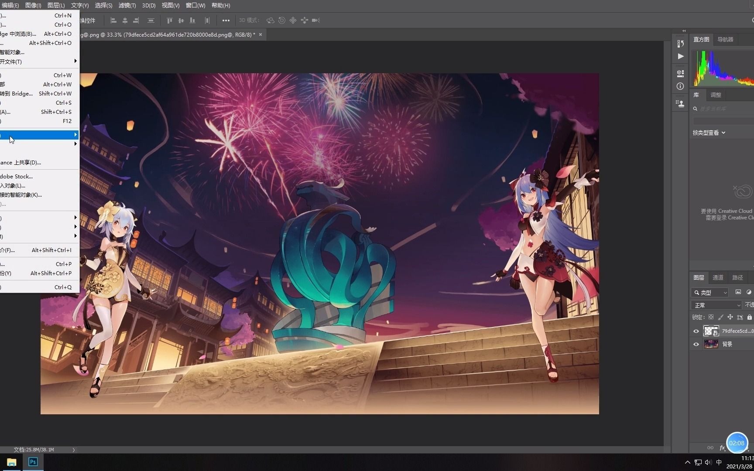Open File Explorer on the taskbar
The width and height of the screenshot is (754, 471).
coord(11,462)
